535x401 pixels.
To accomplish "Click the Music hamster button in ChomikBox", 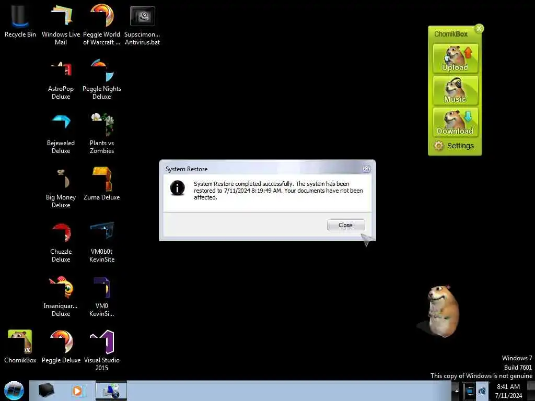I will coord(455,90).
